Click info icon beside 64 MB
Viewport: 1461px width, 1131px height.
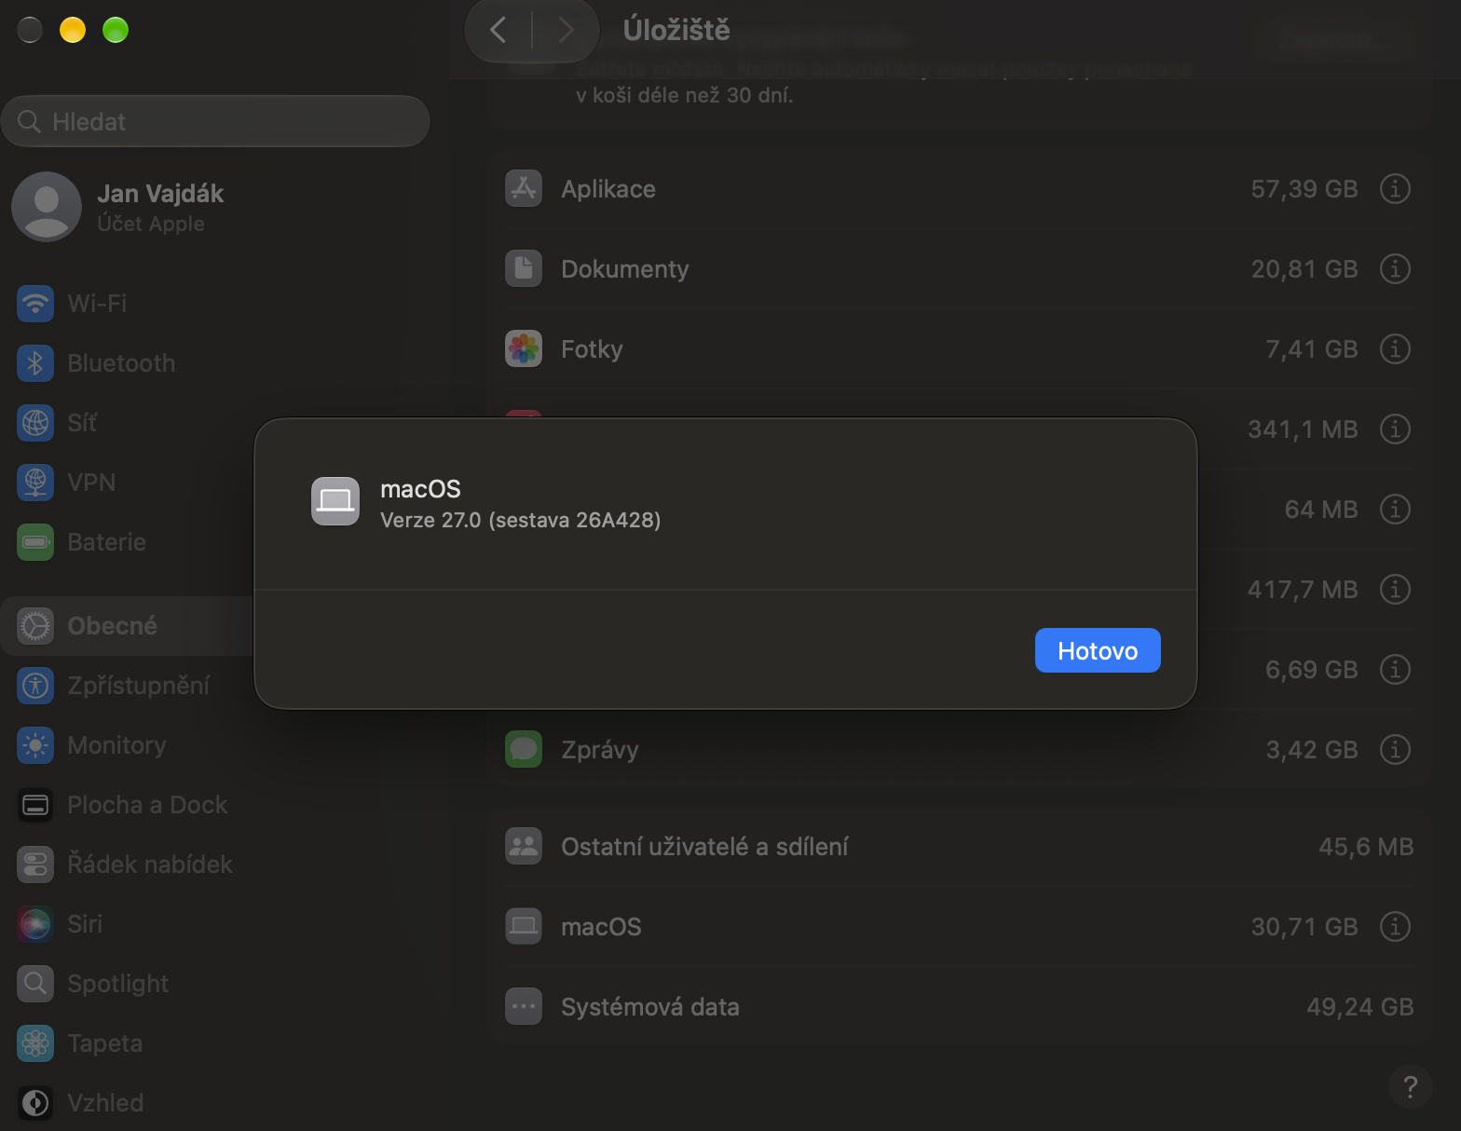(x=1395, y=510)
